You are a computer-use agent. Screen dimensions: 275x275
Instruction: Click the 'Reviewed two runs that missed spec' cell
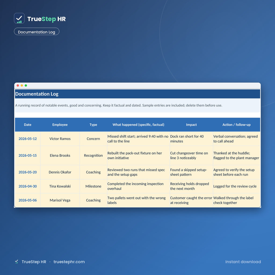point(138,172)
